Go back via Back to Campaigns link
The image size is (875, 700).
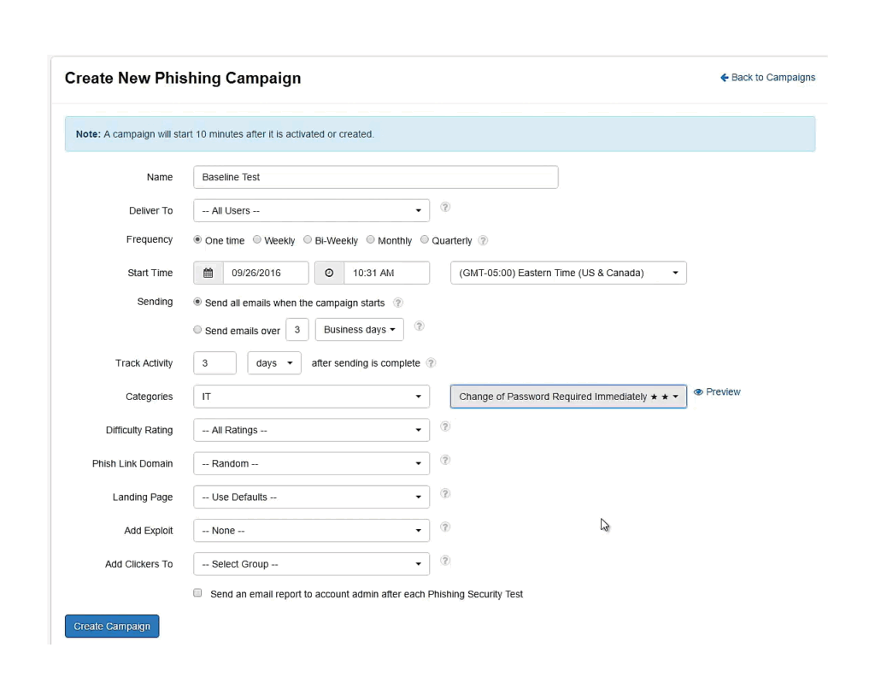(767, 78)
